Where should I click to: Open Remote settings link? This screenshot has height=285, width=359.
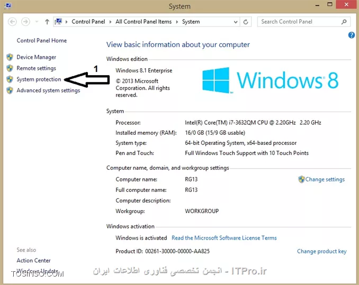[x=36, y=68]
